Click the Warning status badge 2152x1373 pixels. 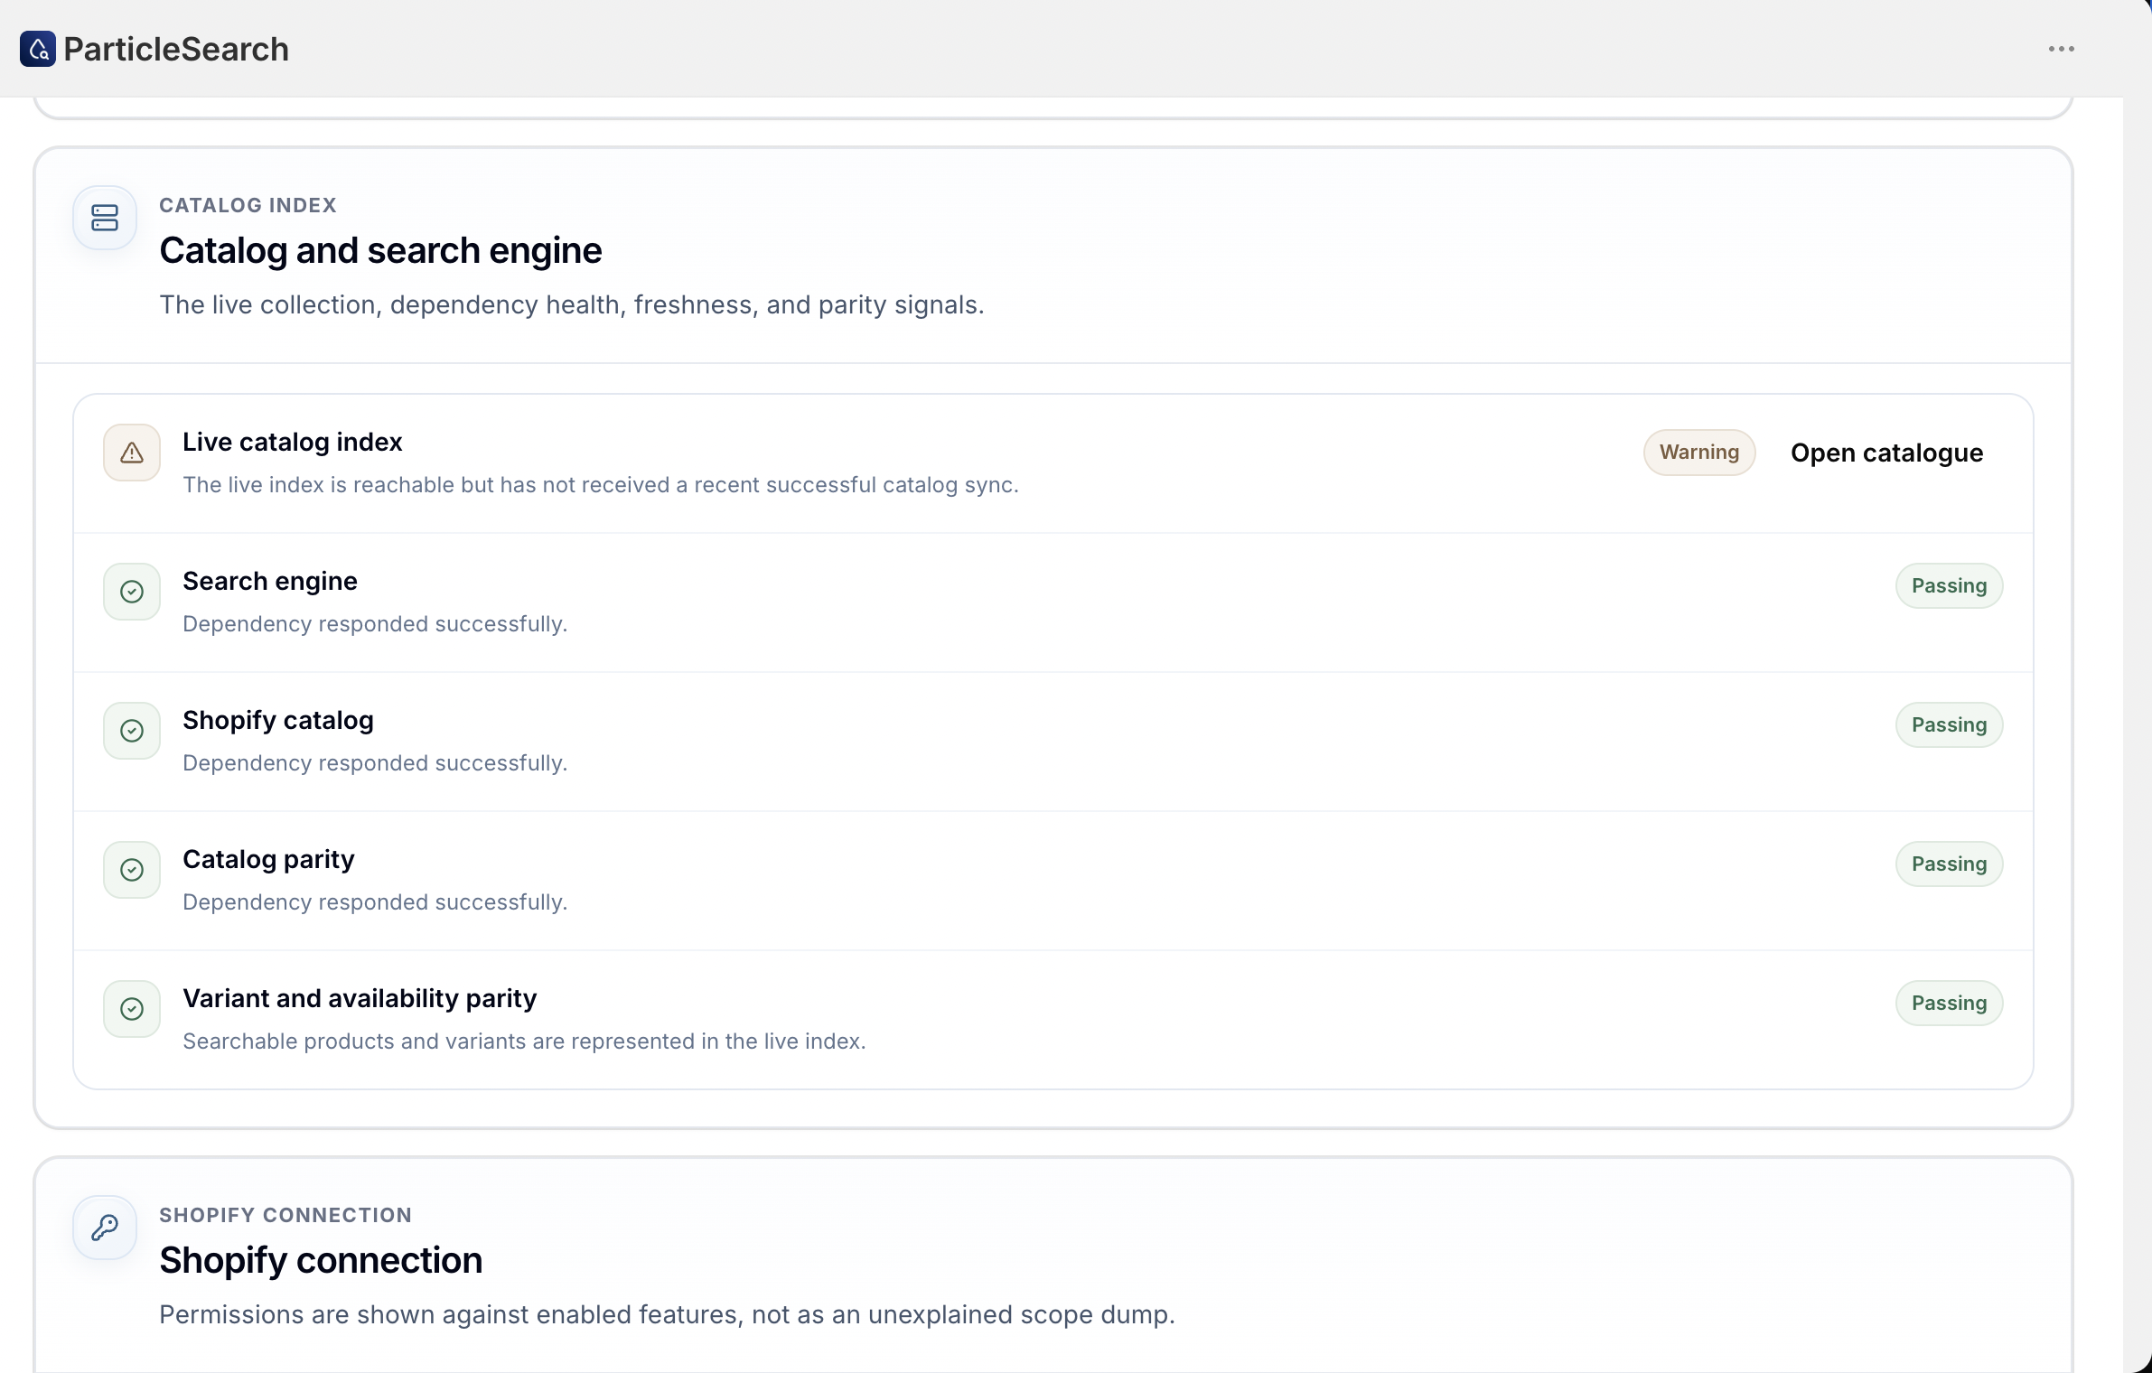1699,453
